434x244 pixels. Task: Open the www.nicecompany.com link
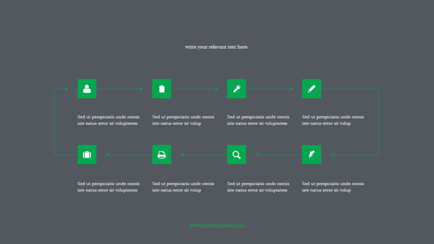point(217,226)
